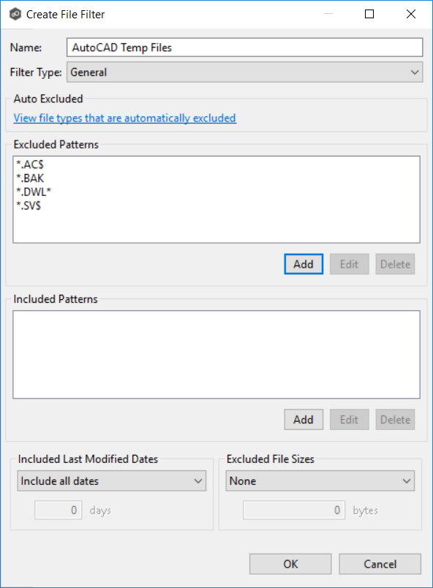Click Edit under Included Patterns
The image size is (433, 588).
350,419
